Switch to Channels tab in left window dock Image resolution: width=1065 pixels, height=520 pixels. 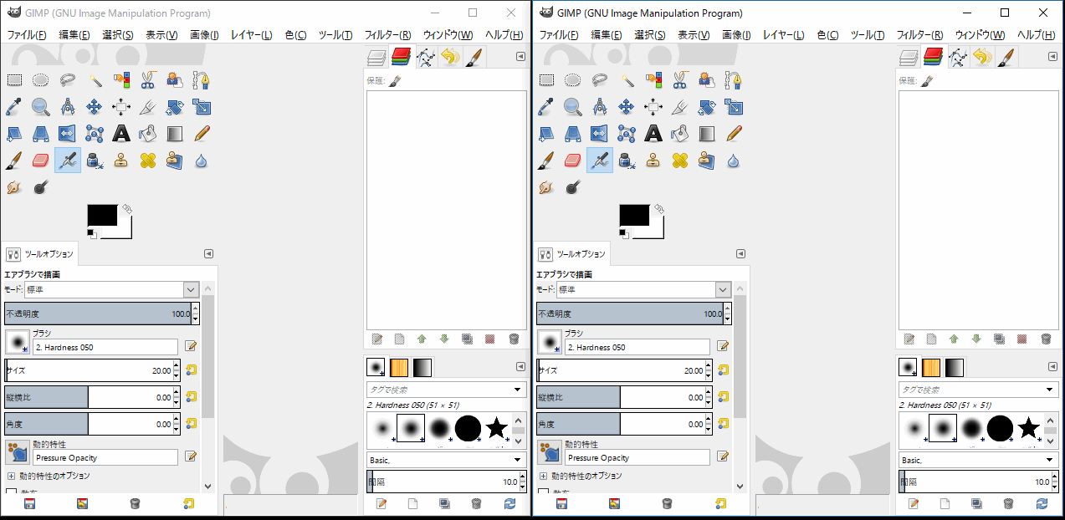(400, 58)
